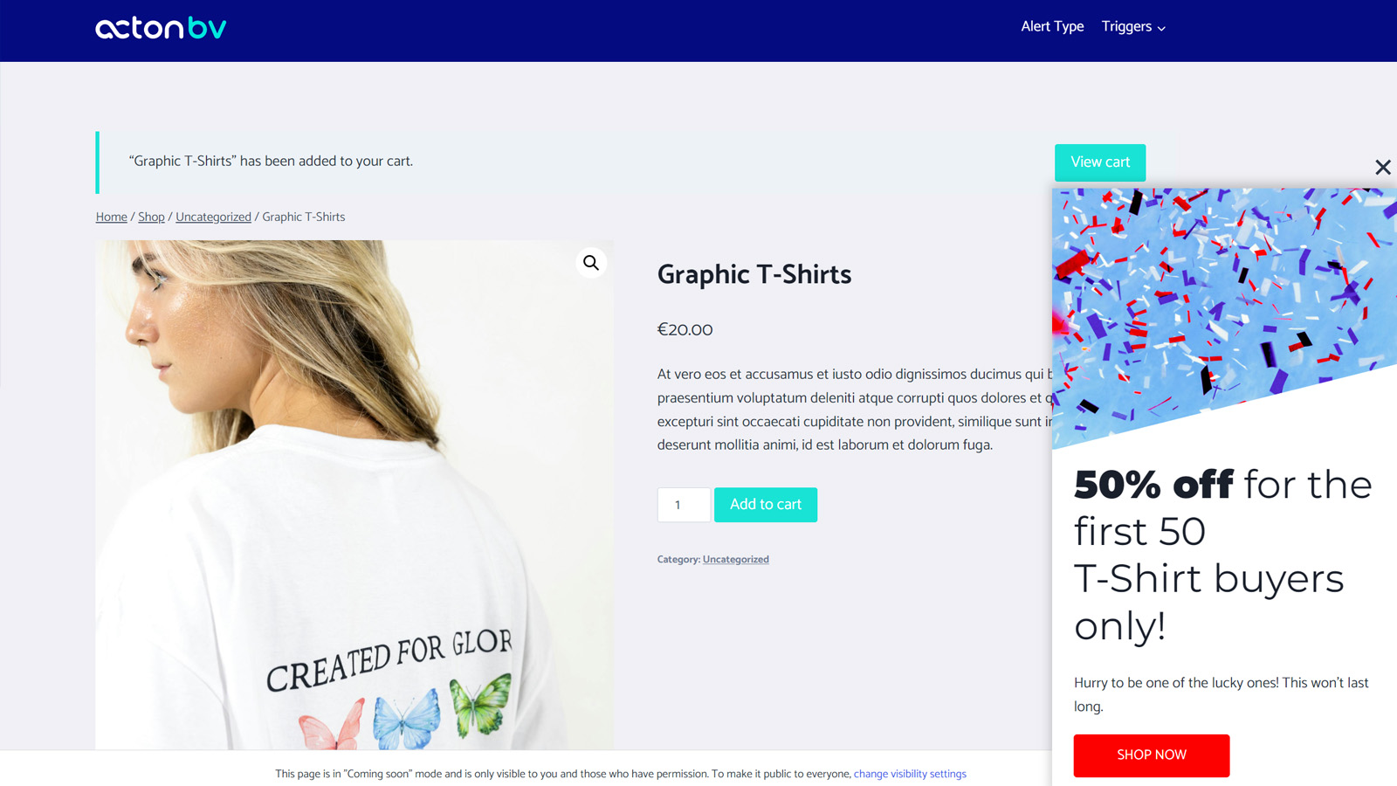Click the View cart button

(x=1100, y=162)
